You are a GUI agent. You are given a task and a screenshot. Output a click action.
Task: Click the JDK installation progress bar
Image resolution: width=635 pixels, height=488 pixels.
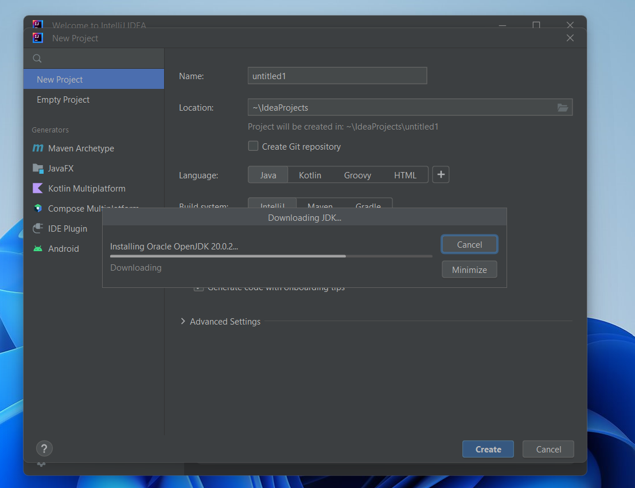coord(271,256)
